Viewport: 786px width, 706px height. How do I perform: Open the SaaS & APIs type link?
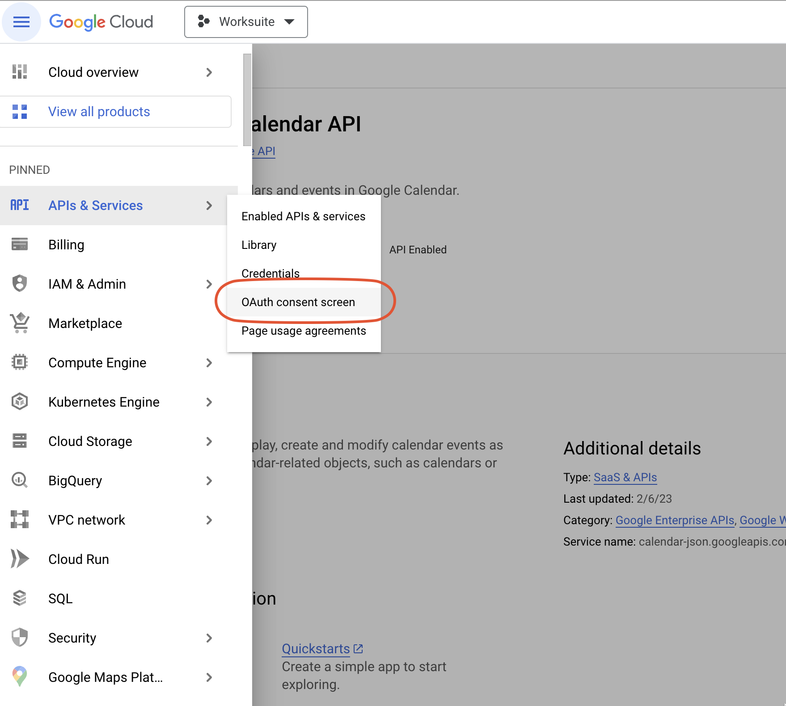point(625,477)
